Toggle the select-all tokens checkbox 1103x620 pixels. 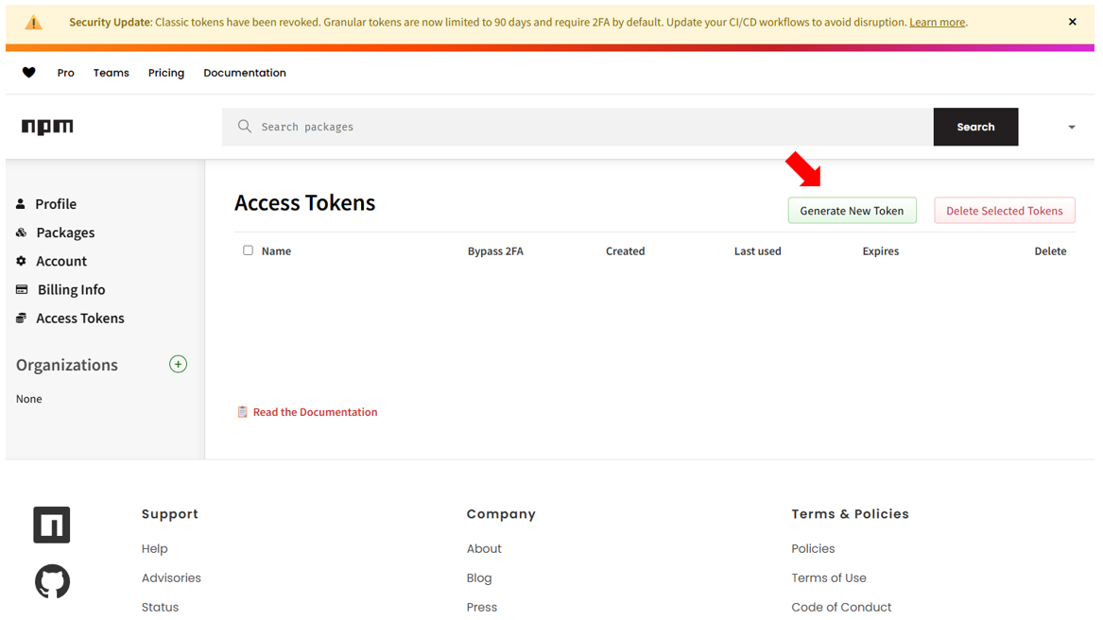pyautogui.click(x=248, y=250)
